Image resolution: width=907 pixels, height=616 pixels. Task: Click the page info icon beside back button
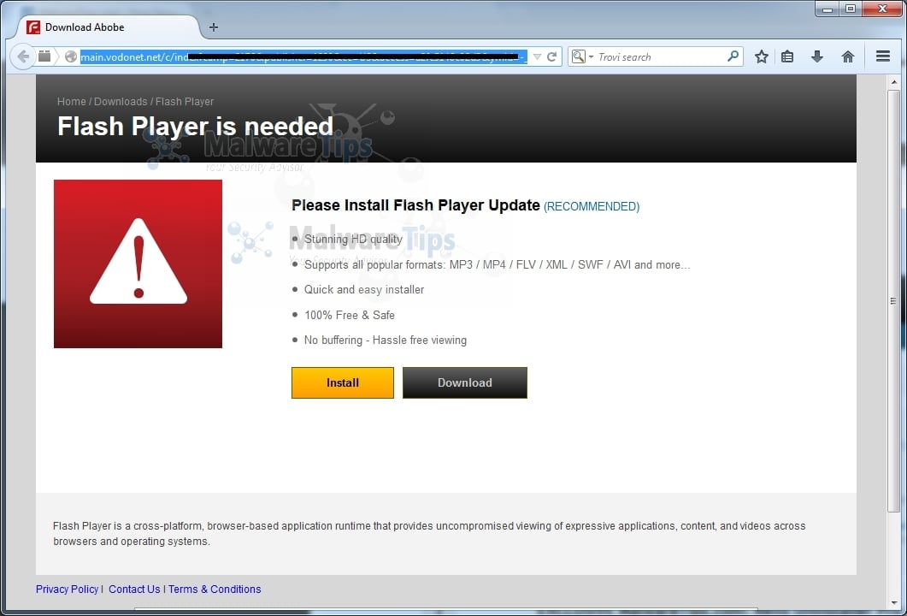44,56
